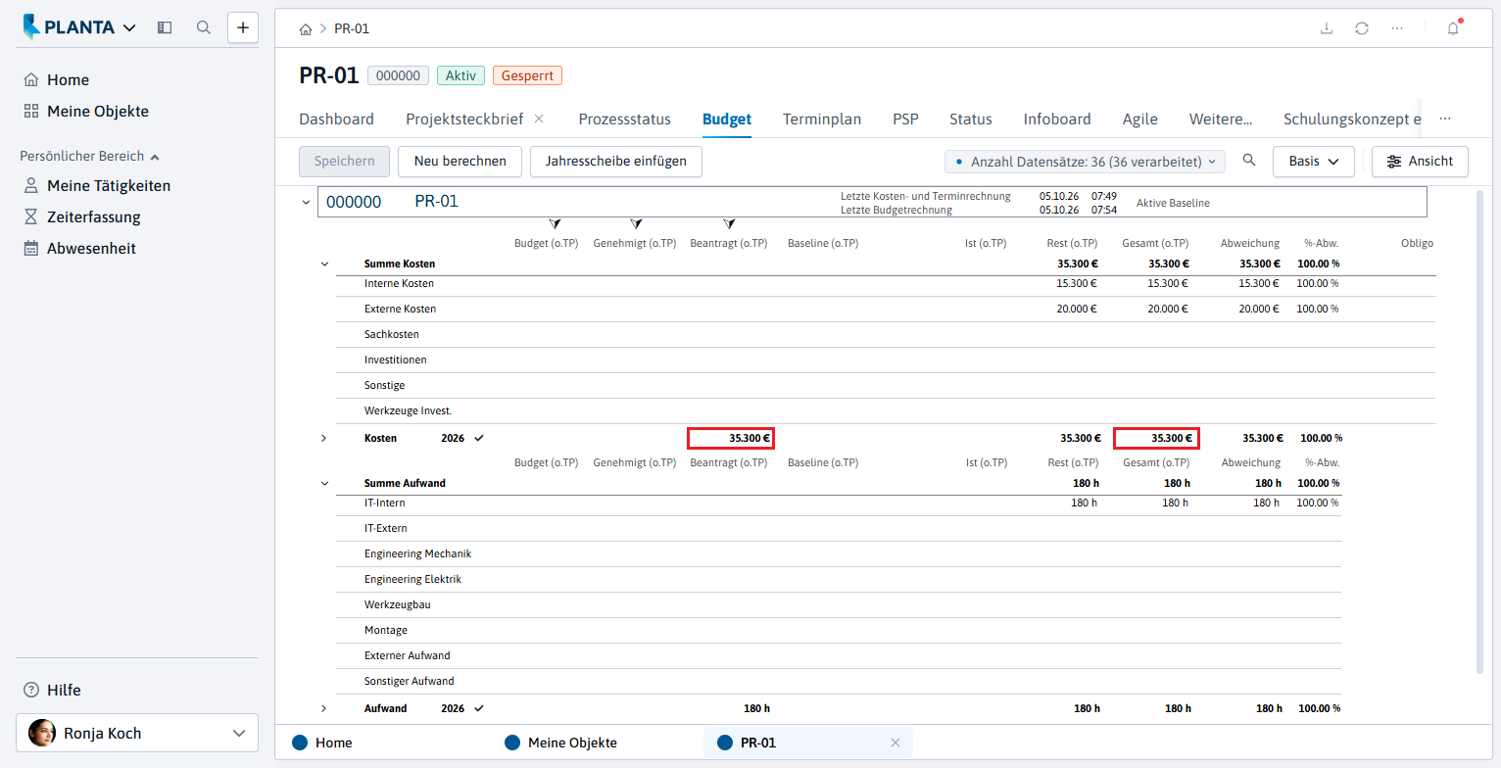Click the vertical scrollbar of budget table
Viewport: 1501px width, 768px height.
[1479, 431]
